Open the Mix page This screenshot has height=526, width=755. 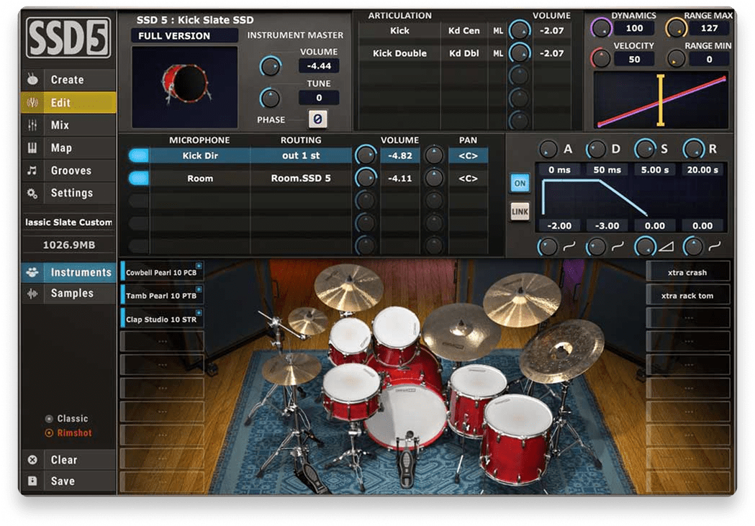[60, 125]
